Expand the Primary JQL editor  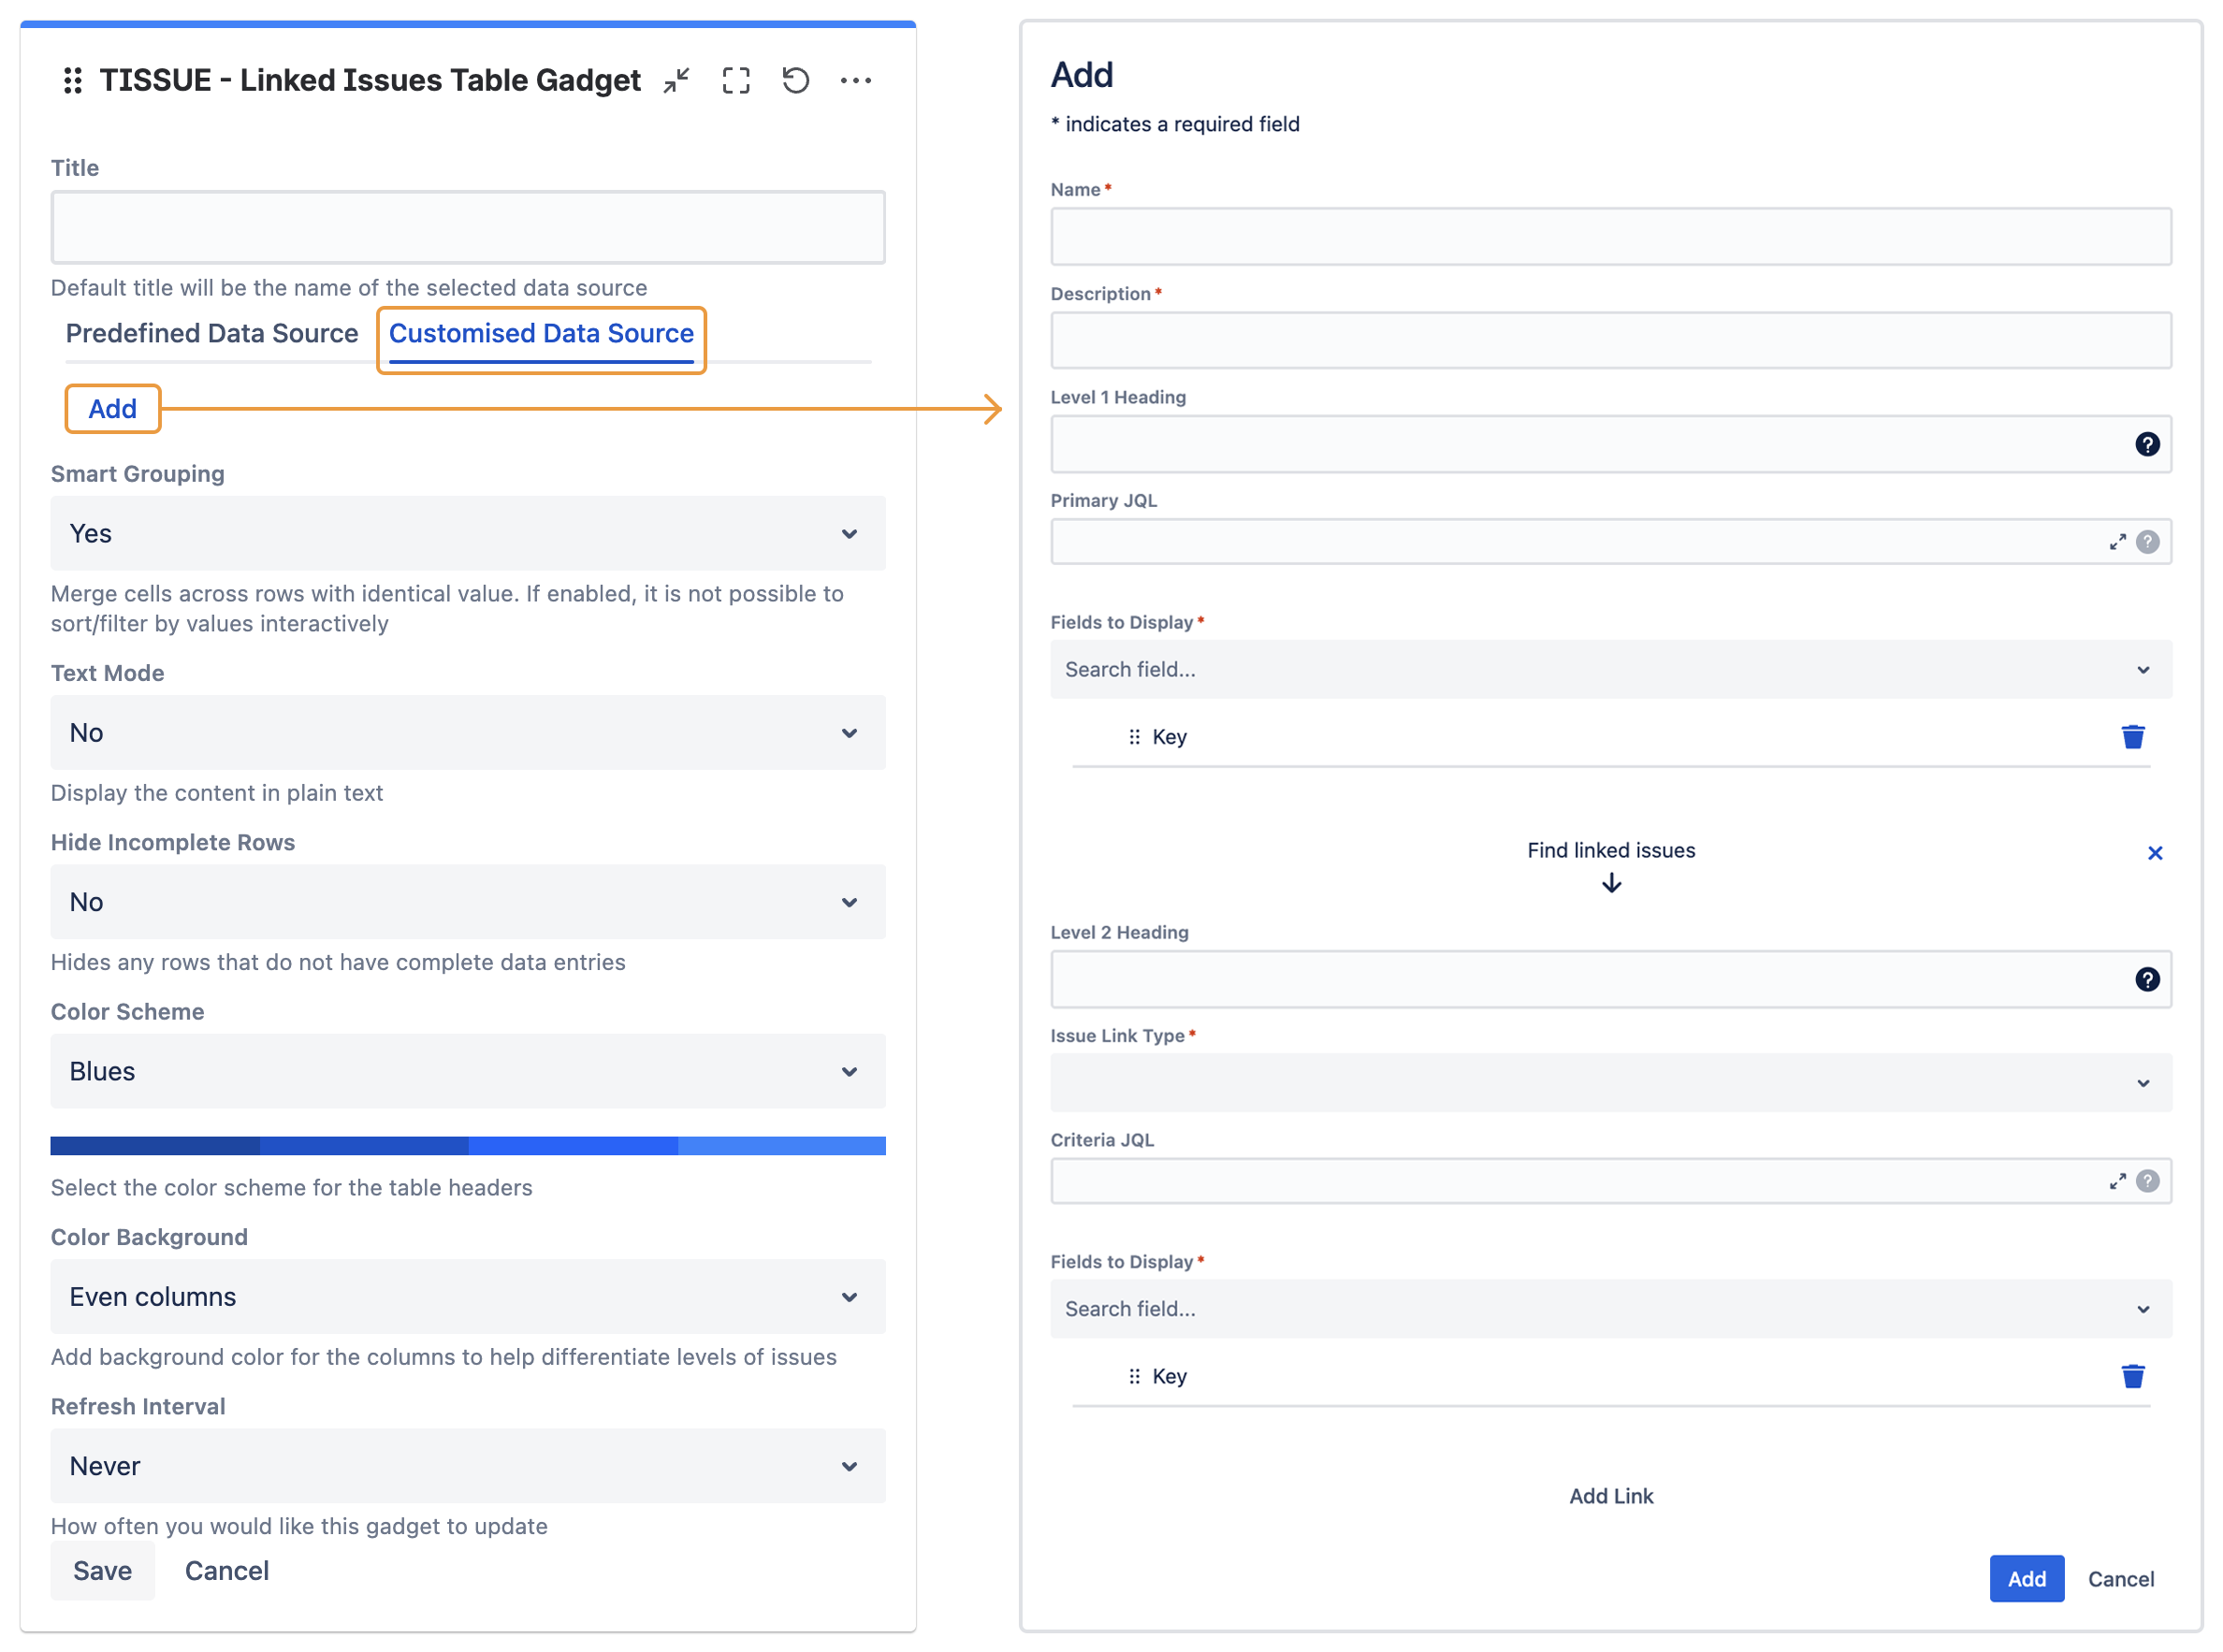[x=2117, y=542]
